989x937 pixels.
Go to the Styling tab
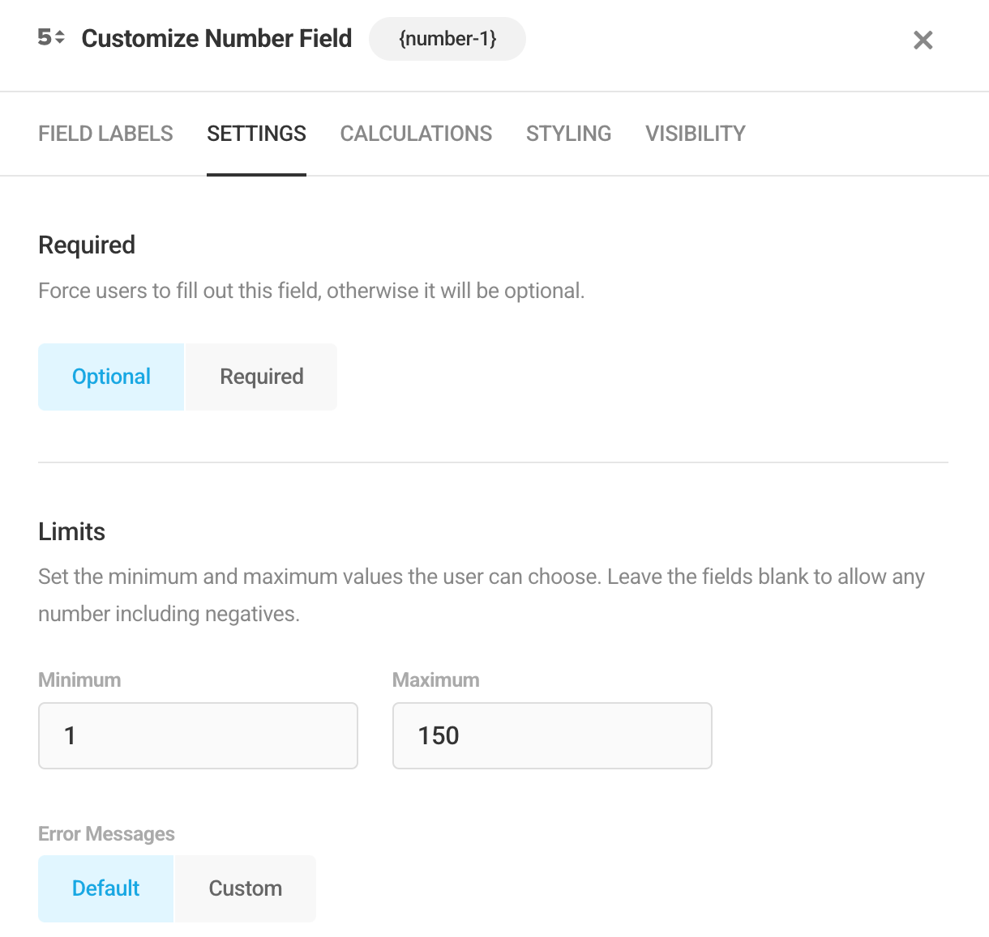tap(568, 134)
